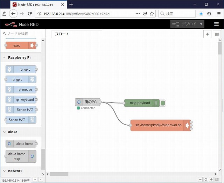Select the Sense HAT output node
Screen dimensions: 224x183
pyautogui.click(x=21, y=120)
